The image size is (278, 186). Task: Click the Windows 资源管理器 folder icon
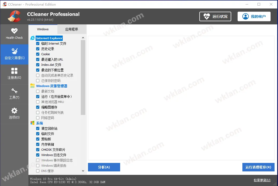32,86
